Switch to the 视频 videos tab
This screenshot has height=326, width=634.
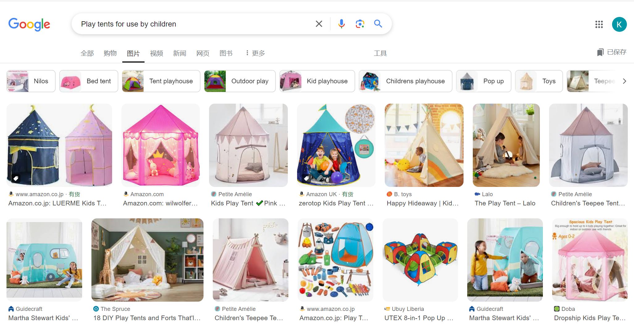(x=157, y=53)
